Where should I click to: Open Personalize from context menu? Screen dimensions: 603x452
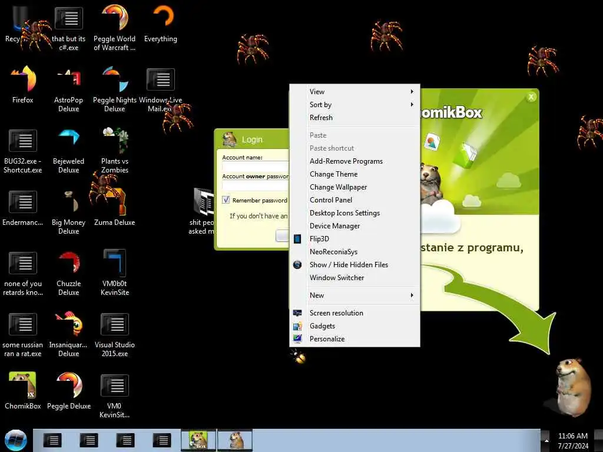point(354,339)
